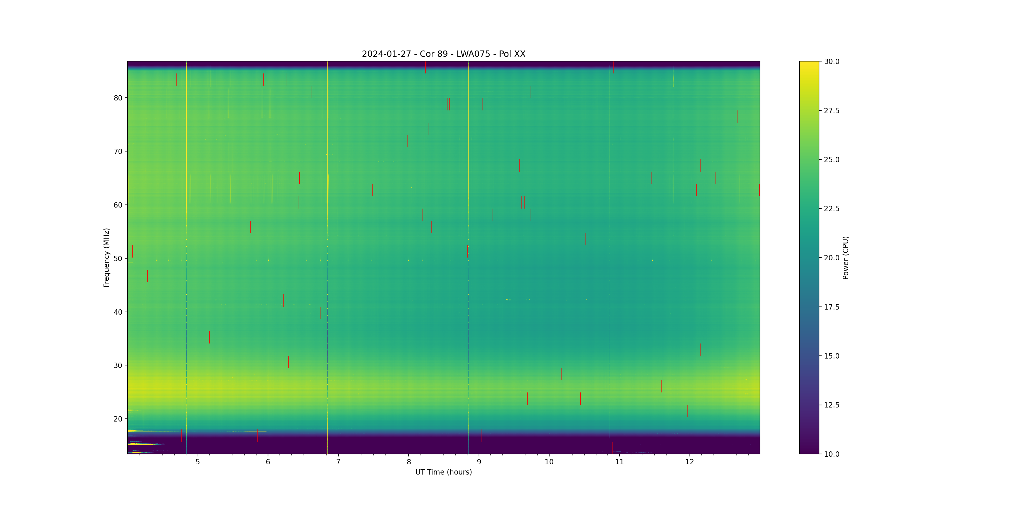The width and height of the screenshot is (1020, 510).
Task: Click the viridis colorbar strip
Action: click(x=809, y=257)
